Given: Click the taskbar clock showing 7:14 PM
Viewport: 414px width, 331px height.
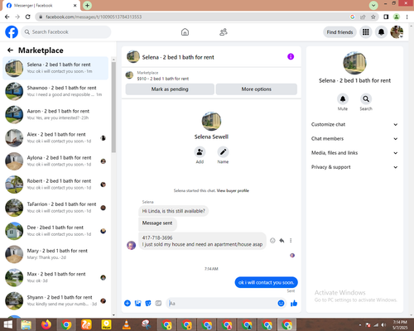Looking at the screenshot, I should 400,324.
